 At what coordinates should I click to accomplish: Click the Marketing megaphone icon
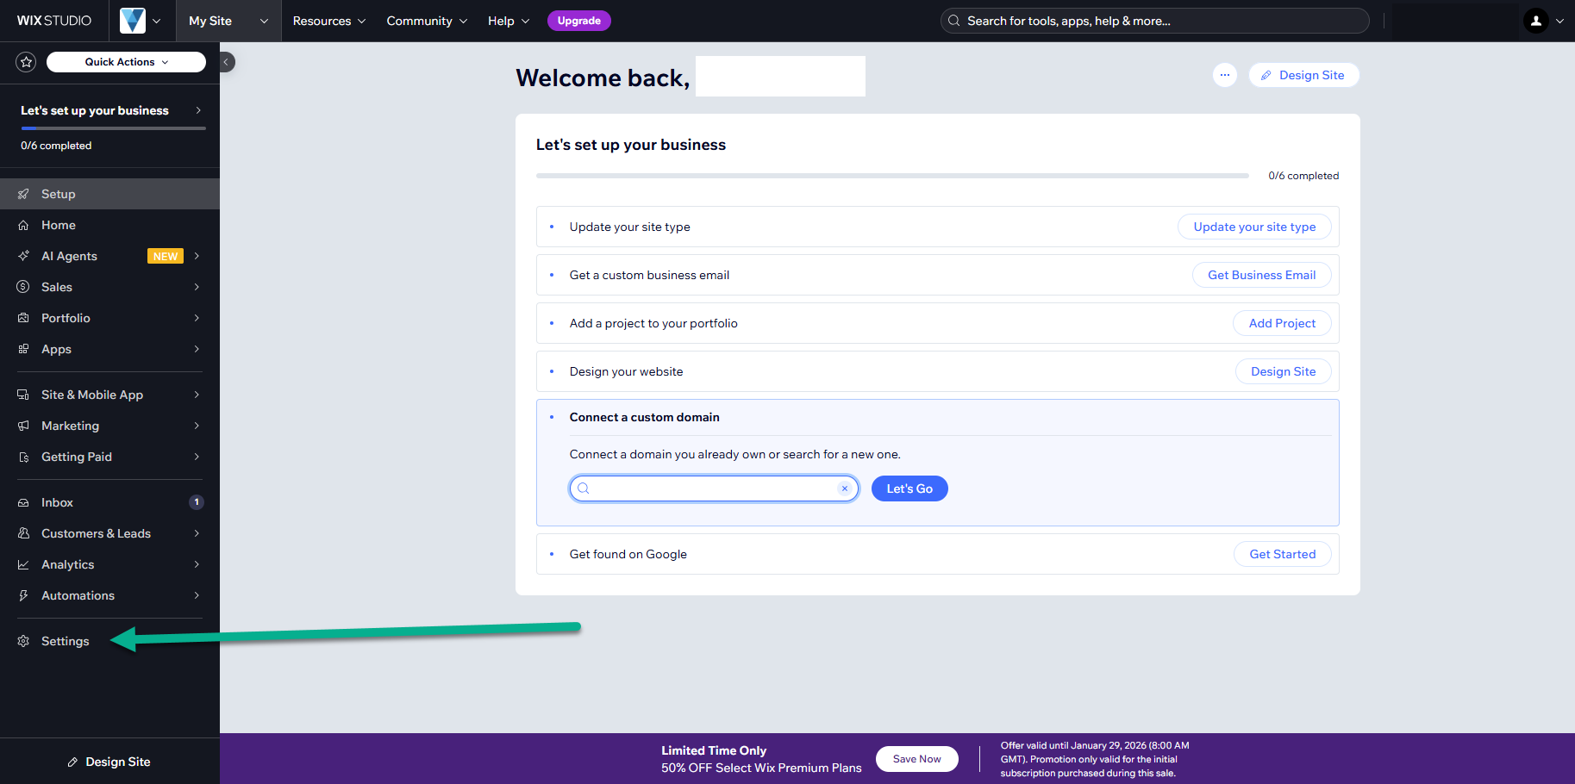23,426
